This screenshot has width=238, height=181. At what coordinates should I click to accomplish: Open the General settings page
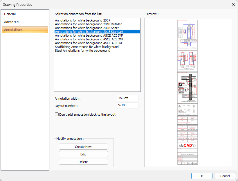click(x=10, y=14)
